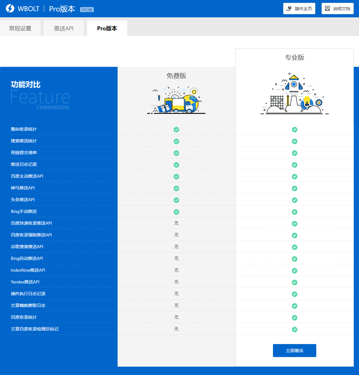Click the 推送日志记录 feature row label
Image resolution: width=359 pixels, height=375 pixels.
pyautogui.click(x=24, y=164)
